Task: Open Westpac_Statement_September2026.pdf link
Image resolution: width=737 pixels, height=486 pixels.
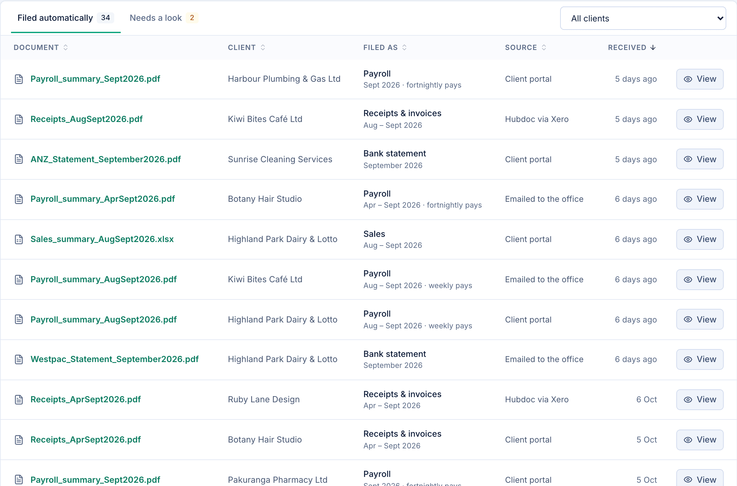Action: (115, 359)
